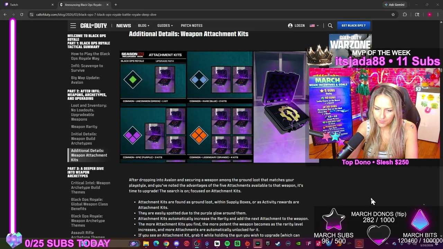The width and height of the screenshot is (443, 249).
Task: Click the site information icon in address bar
Action: tap(31, 15)
